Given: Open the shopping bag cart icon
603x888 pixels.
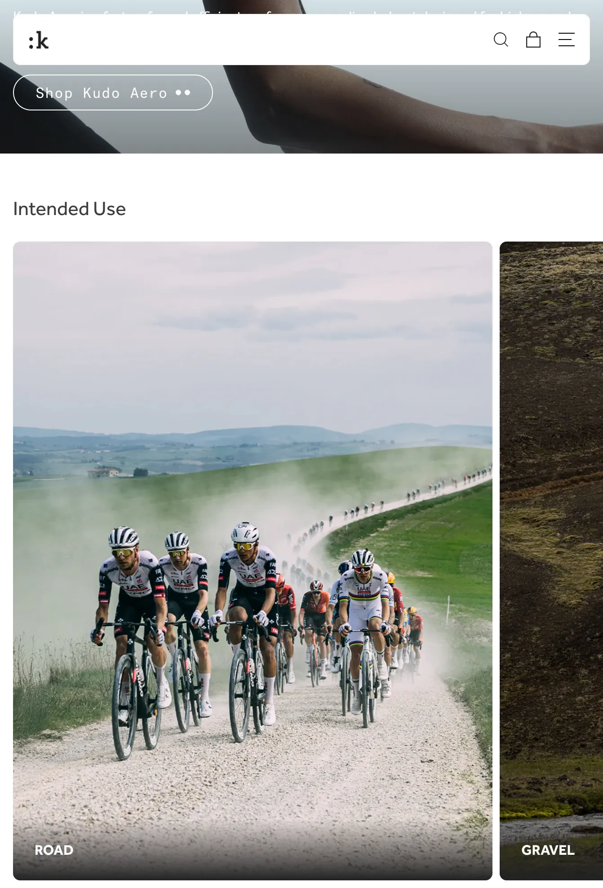Looking at the screenshot, I should coord(533,40).
